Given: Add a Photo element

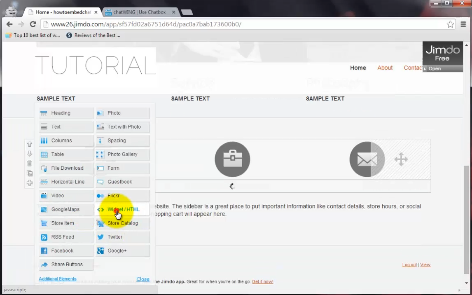Looking at the screenshot, I should pyautogui.click(x=122, y=113).
